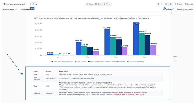Add a New tab

(25, 9)
